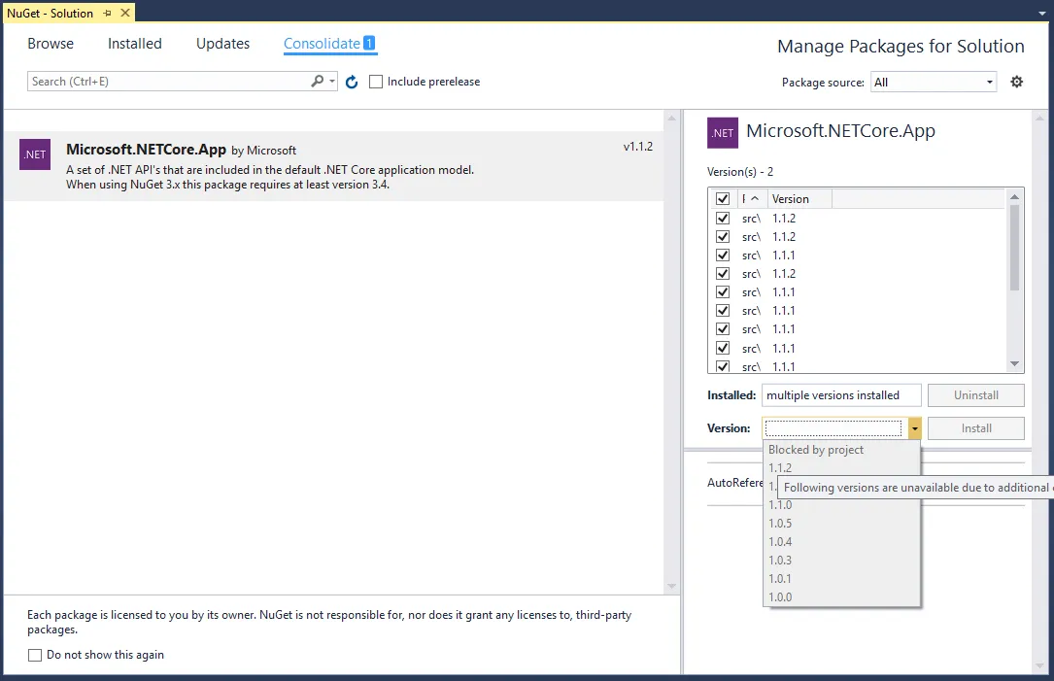This screenshot has height=681, width=1054.
Task: Click the search magnifier icon
Action: click(318, 81)
